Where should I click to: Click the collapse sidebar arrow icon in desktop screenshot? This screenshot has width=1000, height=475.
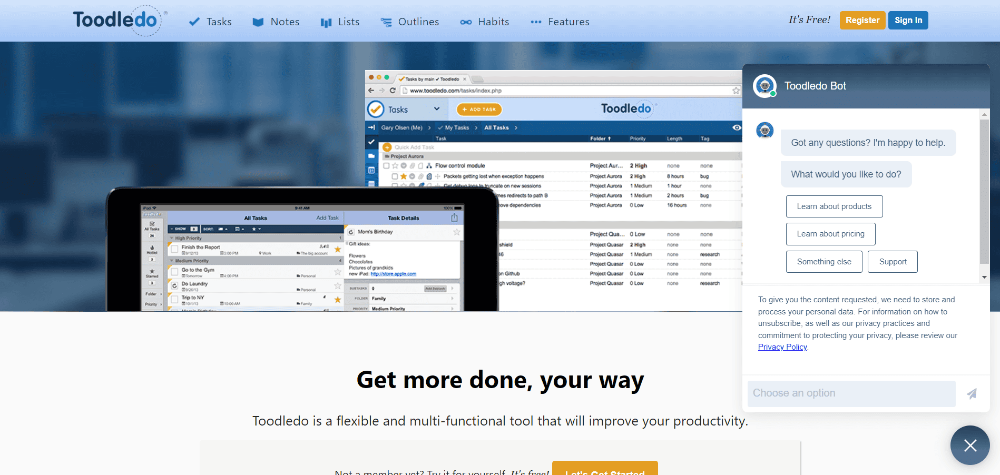[371, 127]
